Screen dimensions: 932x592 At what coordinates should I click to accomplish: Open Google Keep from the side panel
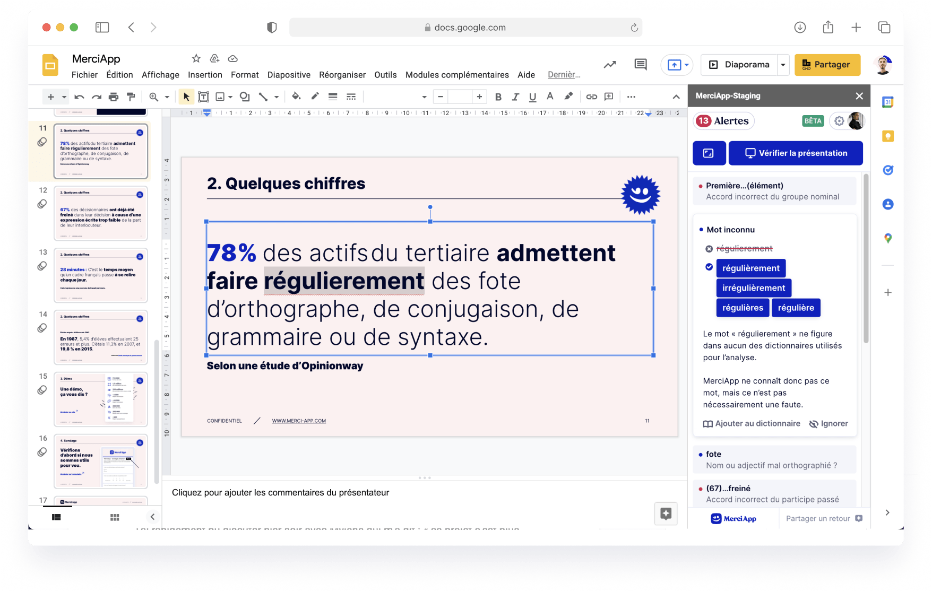pos(887,136)
